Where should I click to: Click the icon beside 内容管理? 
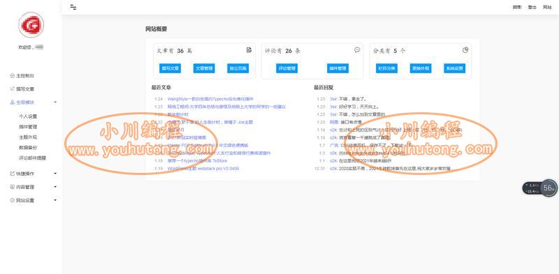pyautogui.click(x=12, y=187)
